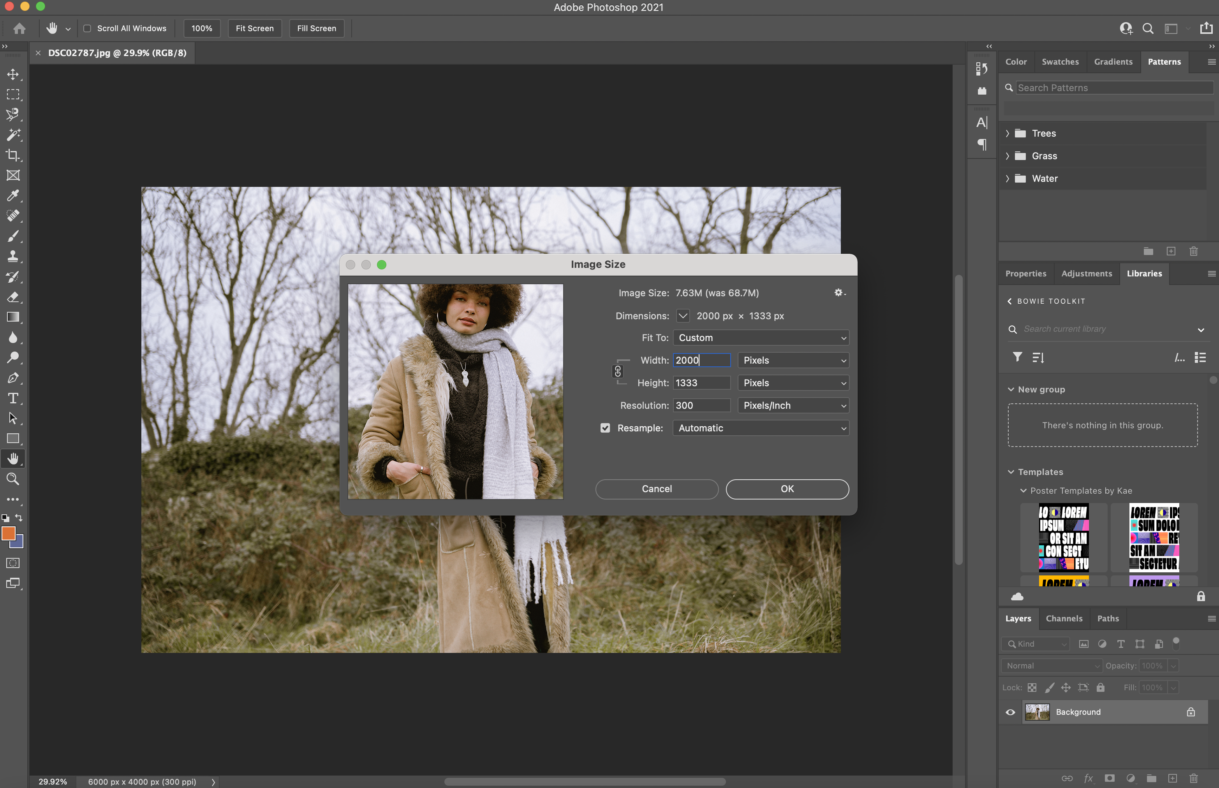Click the constrain proportions link icon
Image resolution: width=1219 pixels, height=788 pixels.
[618, 371]
